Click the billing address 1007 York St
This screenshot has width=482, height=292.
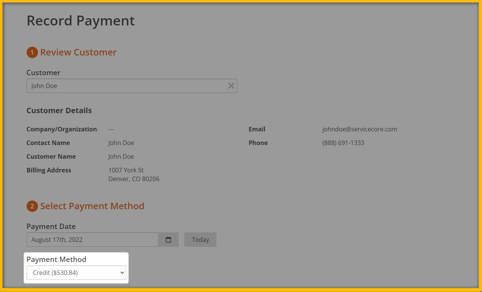(126, 170)
